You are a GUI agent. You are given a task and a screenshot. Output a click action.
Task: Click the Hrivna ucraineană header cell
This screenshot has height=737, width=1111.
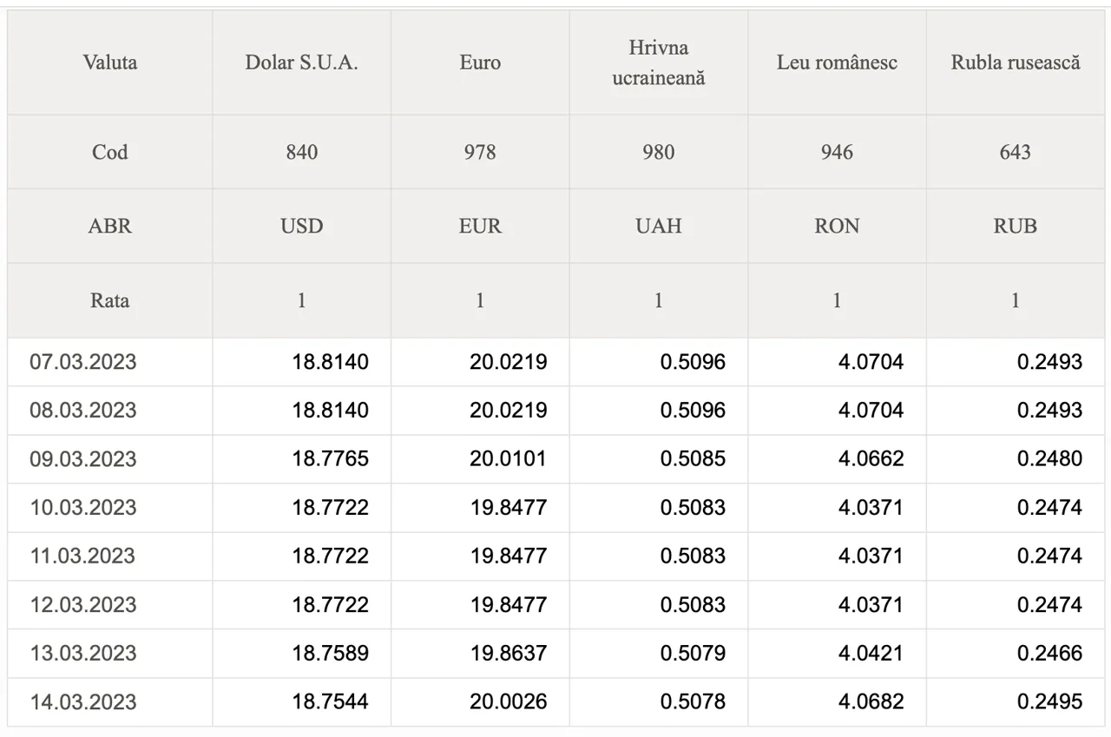tap(659, 63)
